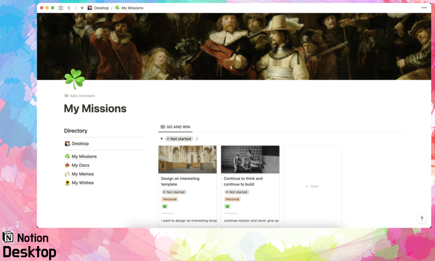Click Personal tag on Continue to think card
The width and height of the screenshot is (435, 261).
tap(232, 199)
